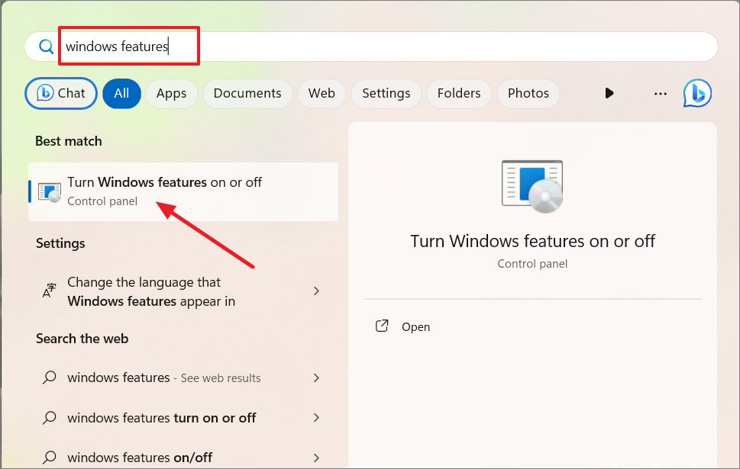This screenshot has height=469, width=740.
Task: Click the Settings section heading in results
Action: point(60,243)
